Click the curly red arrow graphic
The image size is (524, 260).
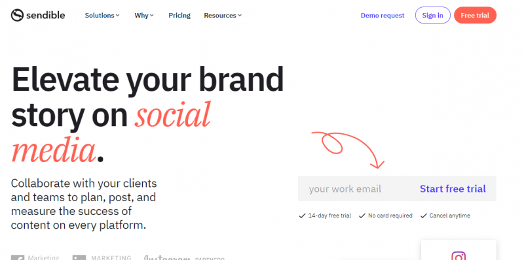348,150
